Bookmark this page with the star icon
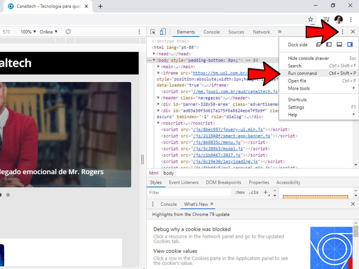359x269 pixels. tap(311, 20)
